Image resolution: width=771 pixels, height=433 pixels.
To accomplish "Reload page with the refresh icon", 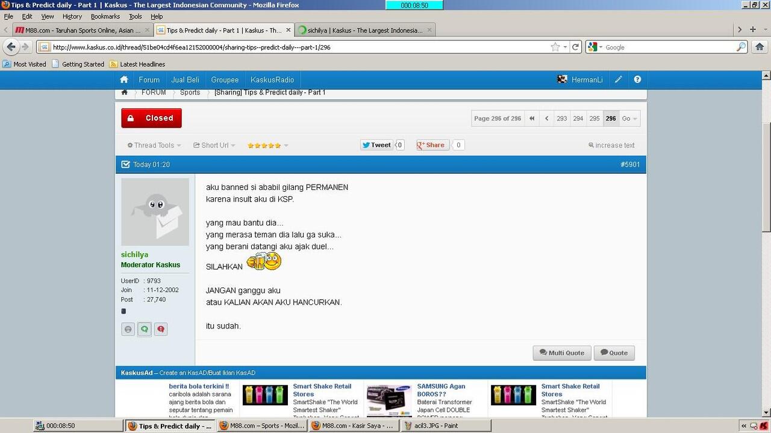I will 576,47.
